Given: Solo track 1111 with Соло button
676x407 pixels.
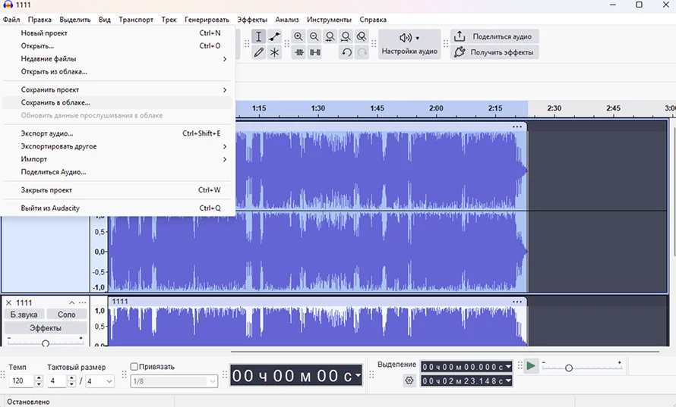Looking at the screenshot, I should [x=67, y=315].
